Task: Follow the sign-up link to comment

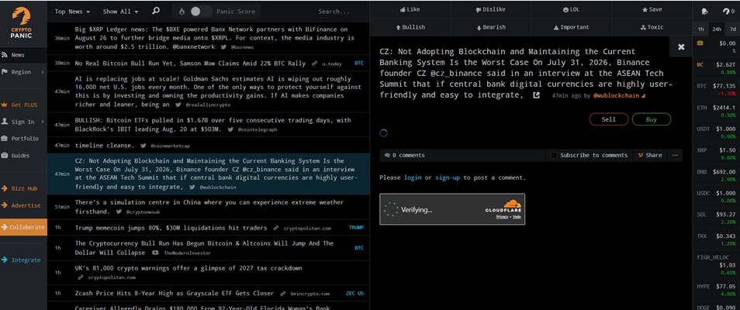Action: coord(448,178)
